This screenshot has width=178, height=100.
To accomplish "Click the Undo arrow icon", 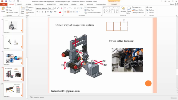I will (9, 1).
